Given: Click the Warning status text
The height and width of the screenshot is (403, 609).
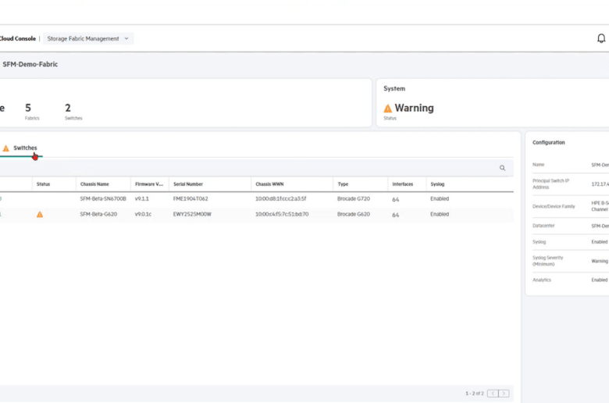Looking at the screenshot, I should [x=414, y=108].
